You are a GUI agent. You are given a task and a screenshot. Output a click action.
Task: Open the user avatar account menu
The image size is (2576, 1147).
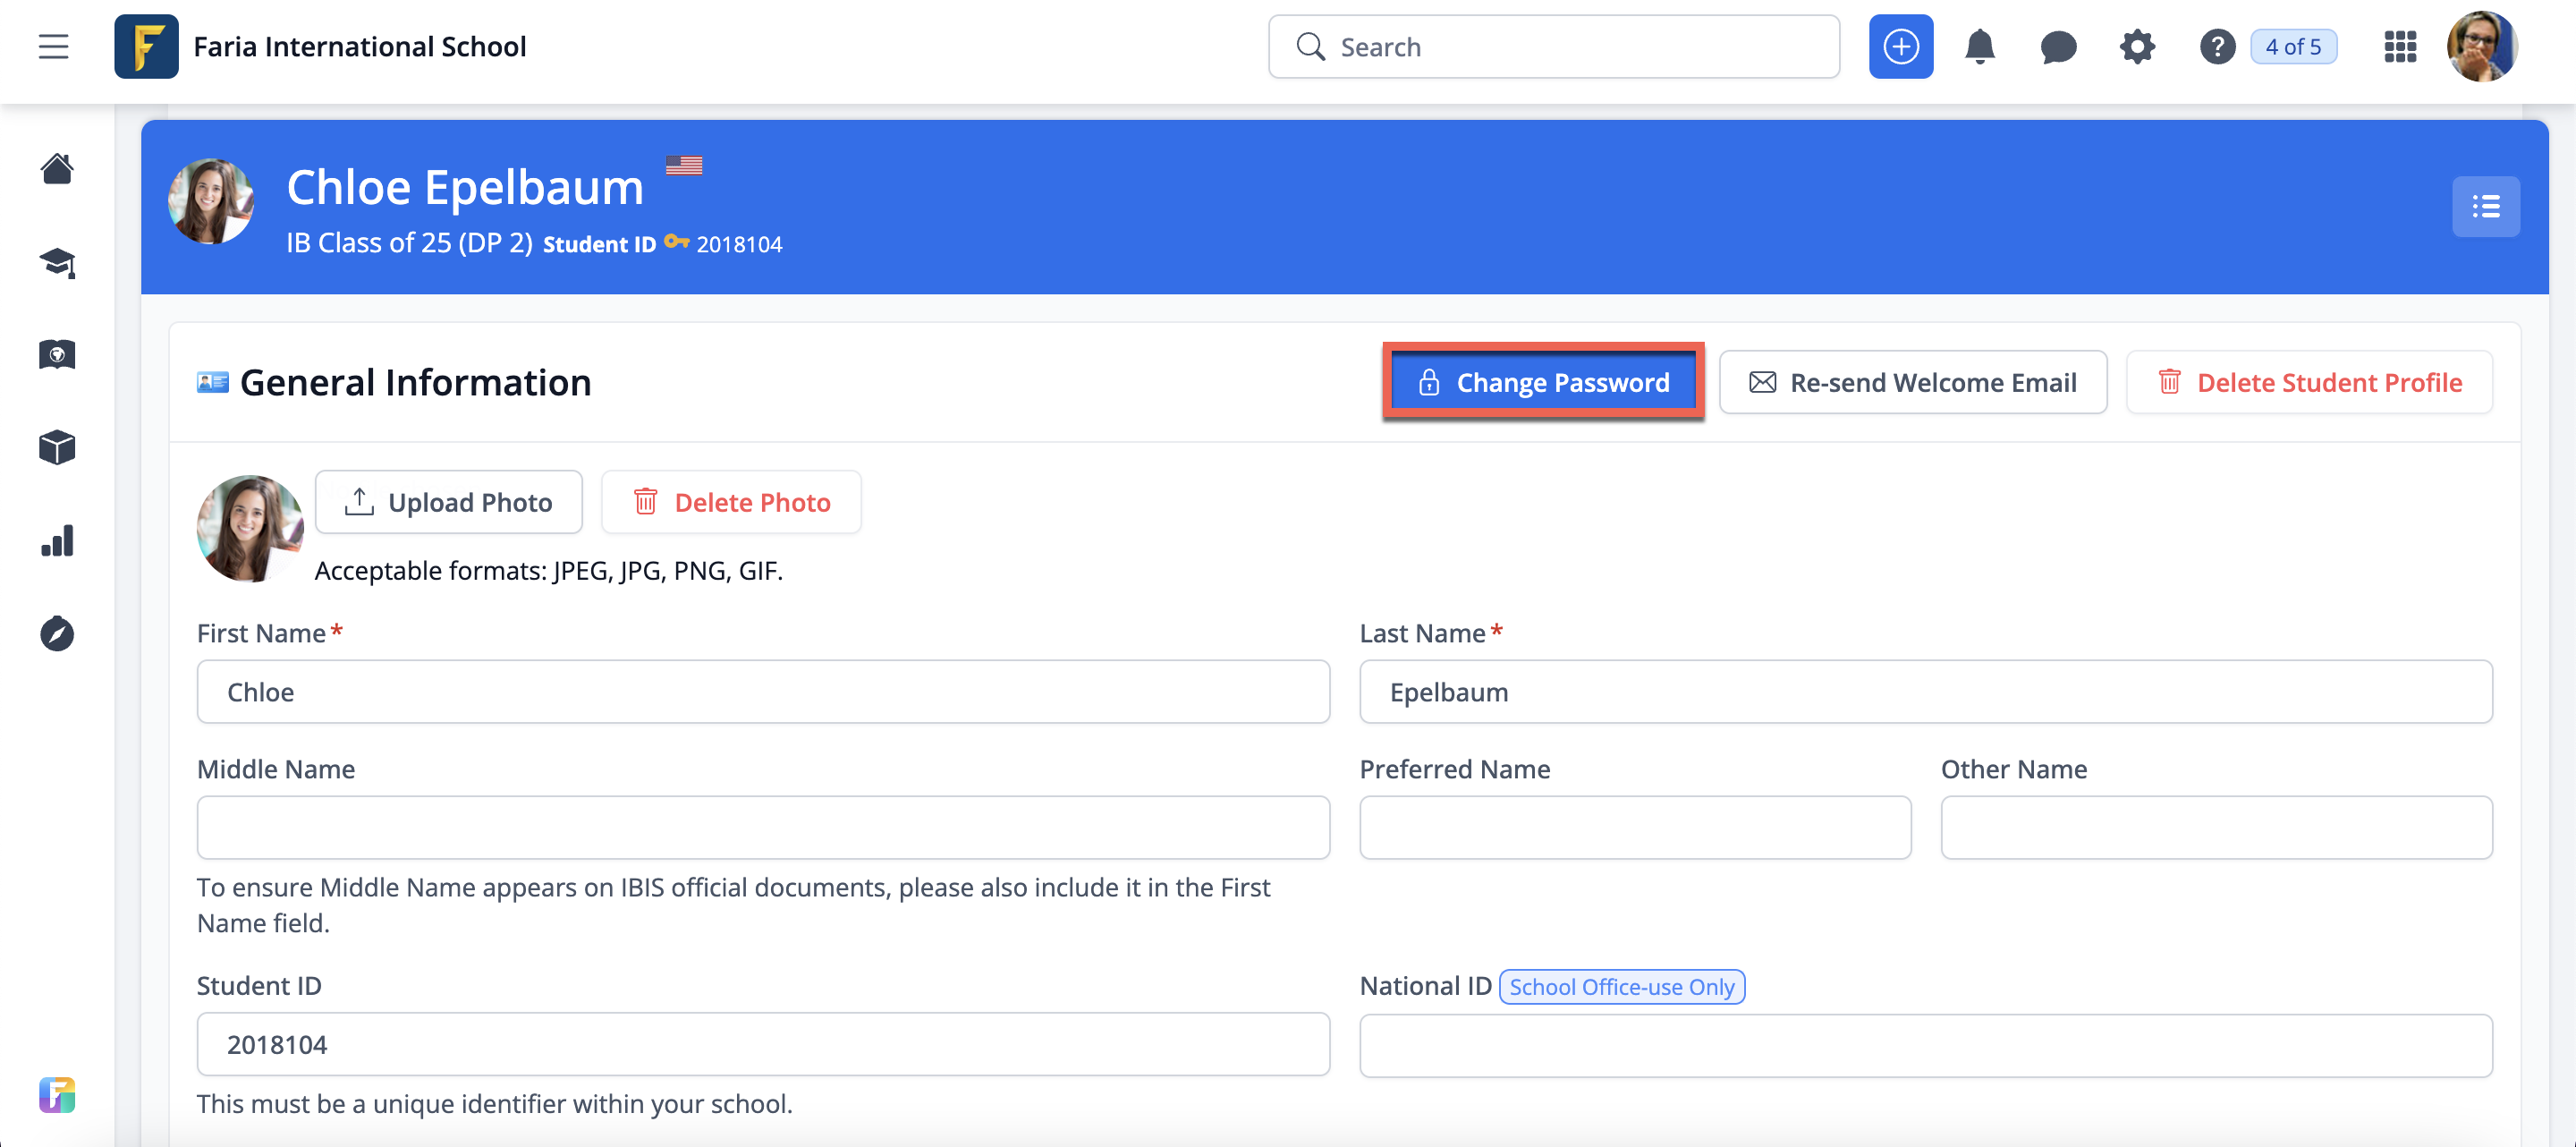click(2481, 47)
